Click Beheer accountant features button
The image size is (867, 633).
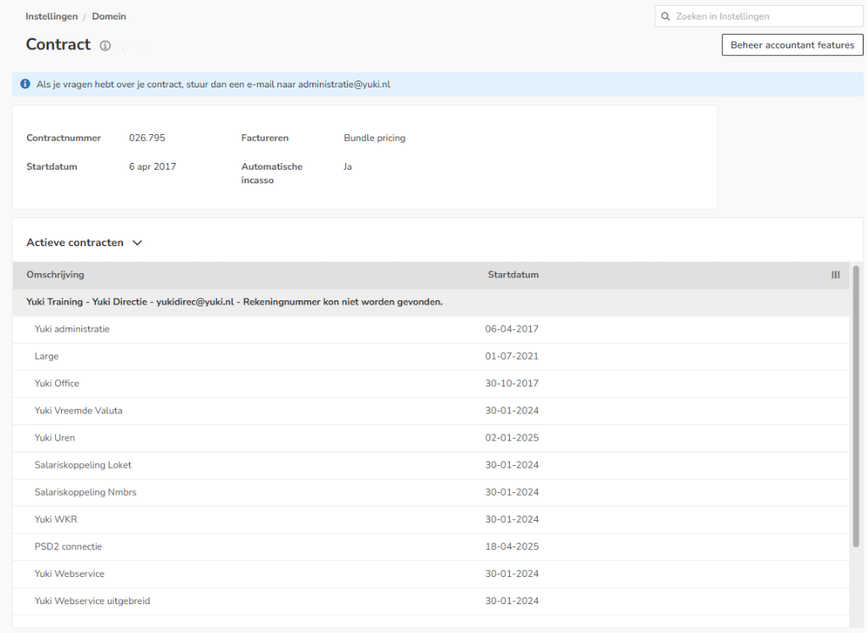[792, 45]
